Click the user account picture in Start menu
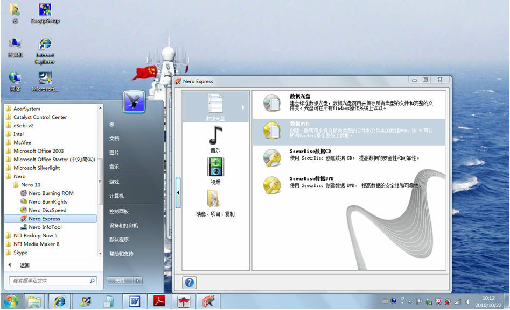Screen dimensions: 510x310 (x=134, y=102)
